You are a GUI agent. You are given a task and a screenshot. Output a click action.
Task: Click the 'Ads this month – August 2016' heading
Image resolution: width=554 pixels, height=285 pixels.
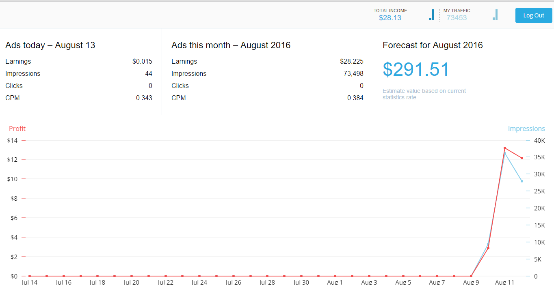tap(231, 45)
